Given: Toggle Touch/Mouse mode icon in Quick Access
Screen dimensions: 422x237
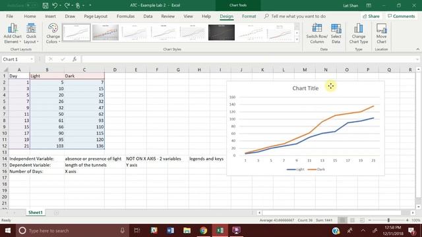Looking at the screenshot, I should [78, 5].
